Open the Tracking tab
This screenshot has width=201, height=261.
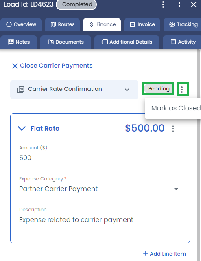click(183, 24)
